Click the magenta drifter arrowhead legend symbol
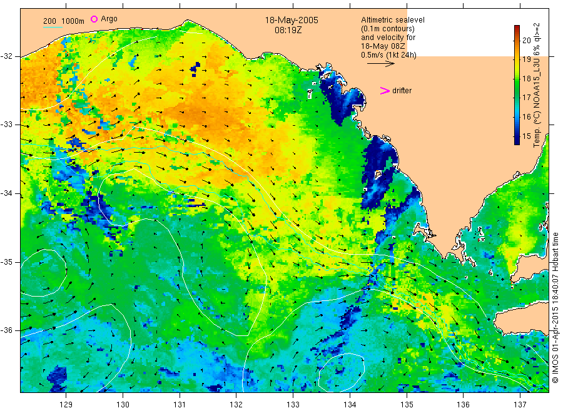The width and height of the screenshot is (563, 413). (x=385, y=91)
